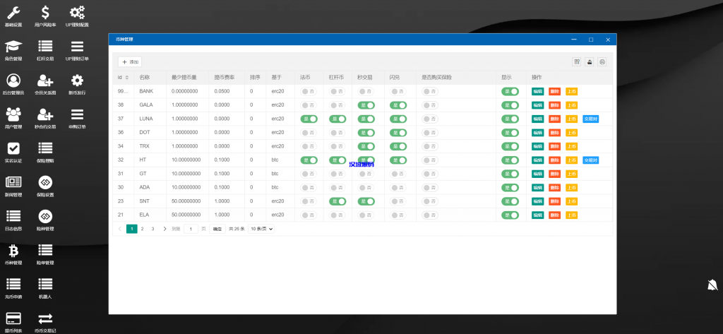Open the 机器人 list icon

[x=45, y=284]
